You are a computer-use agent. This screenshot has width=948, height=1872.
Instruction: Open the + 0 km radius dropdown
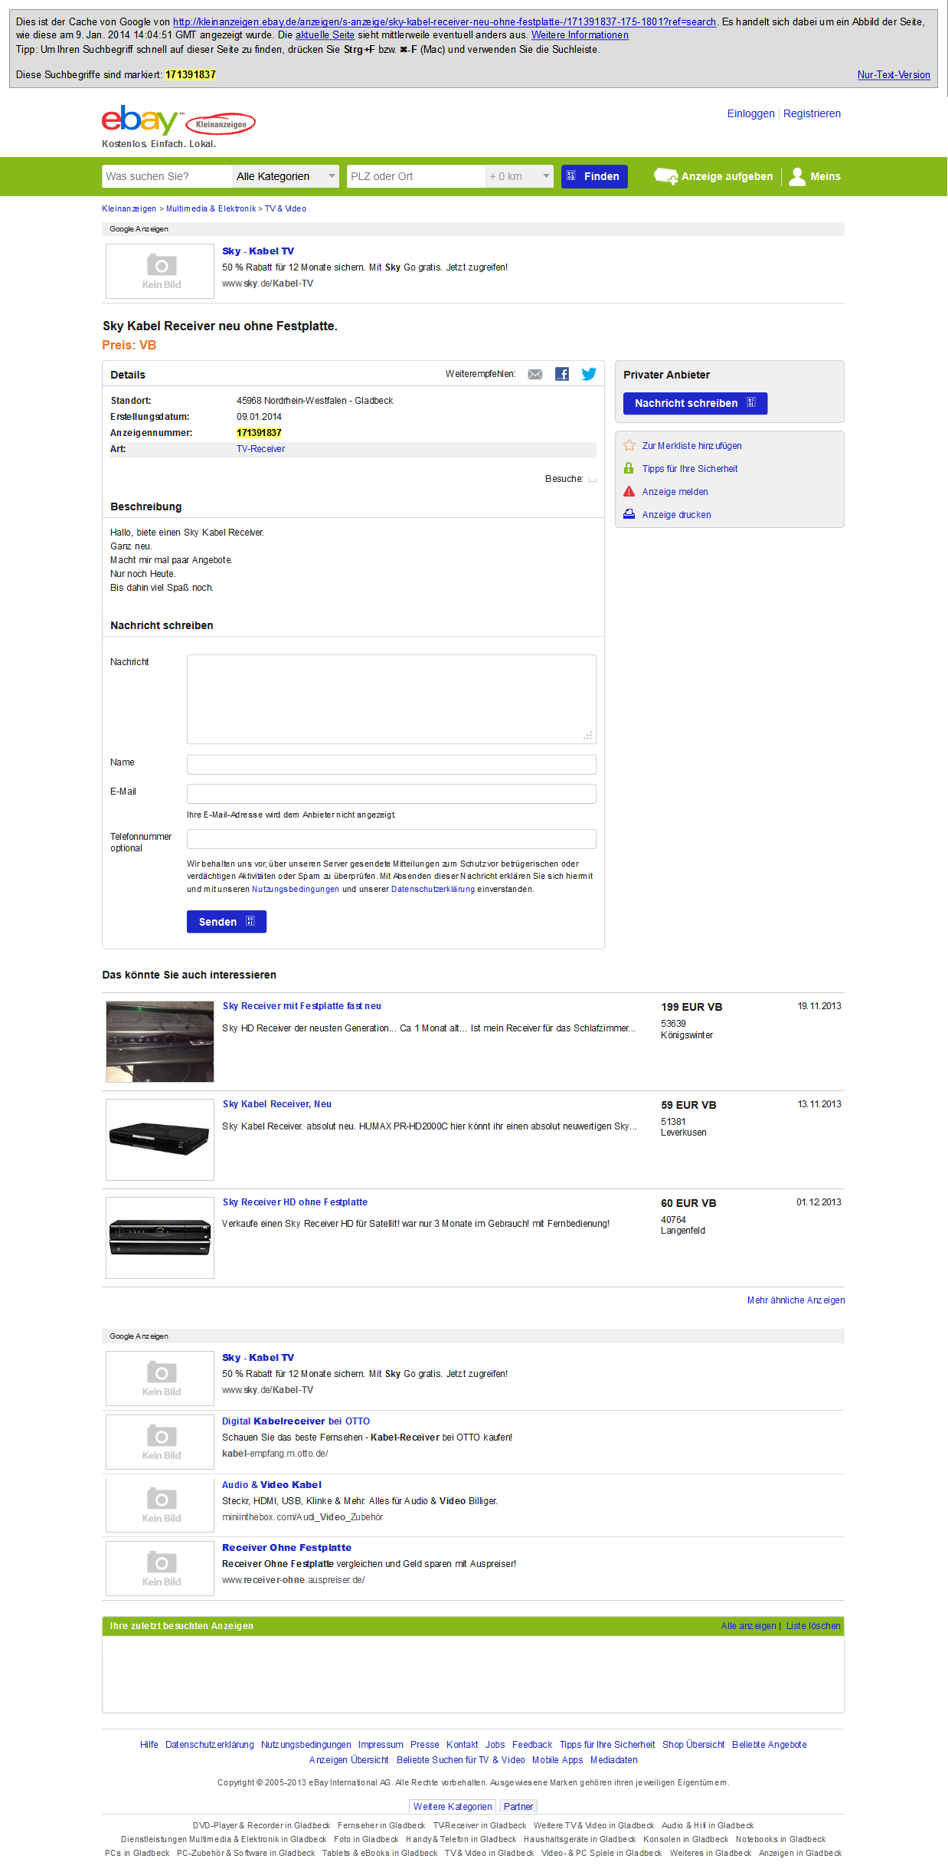(x=519, y=176)
